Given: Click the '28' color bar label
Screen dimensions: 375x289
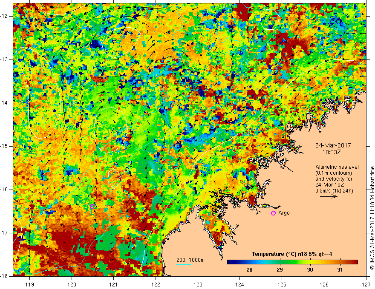Looking at the screenshot, I should pyautogui.click(x=249, y=270).
